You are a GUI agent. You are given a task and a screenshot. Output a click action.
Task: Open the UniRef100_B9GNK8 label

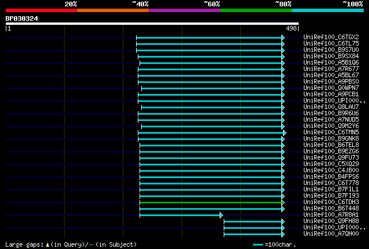(331, 139)
